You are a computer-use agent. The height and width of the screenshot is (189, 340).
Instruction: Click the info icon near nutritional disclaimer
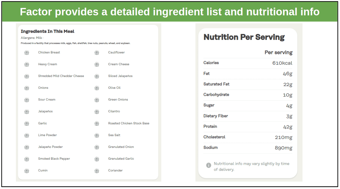[x=209, y=165]
